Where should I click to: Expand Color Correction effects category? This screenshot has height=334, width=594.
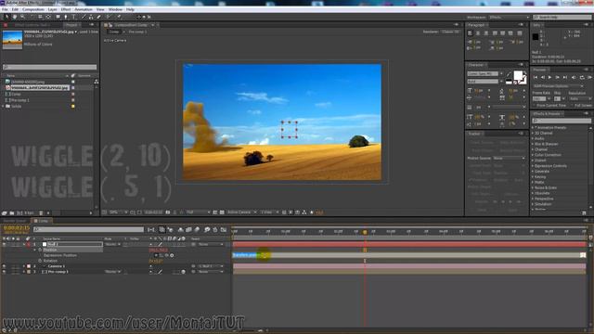[533, 155]
